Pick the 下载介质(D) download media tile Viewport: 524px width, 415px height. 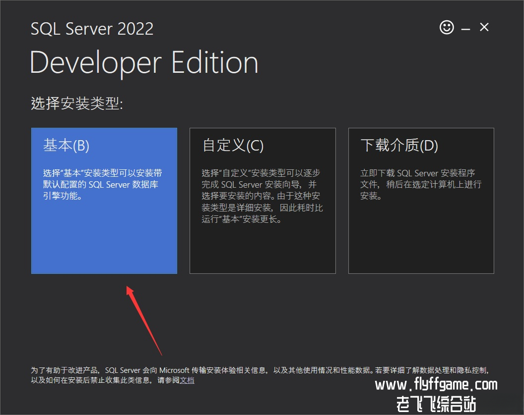click(x=421, y=201)
